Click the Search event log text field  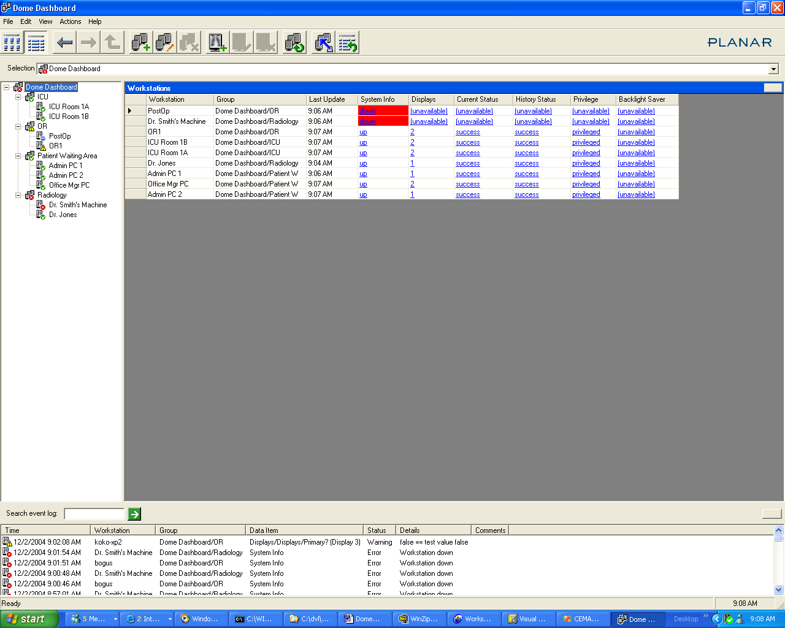click(x=94, y=514)
